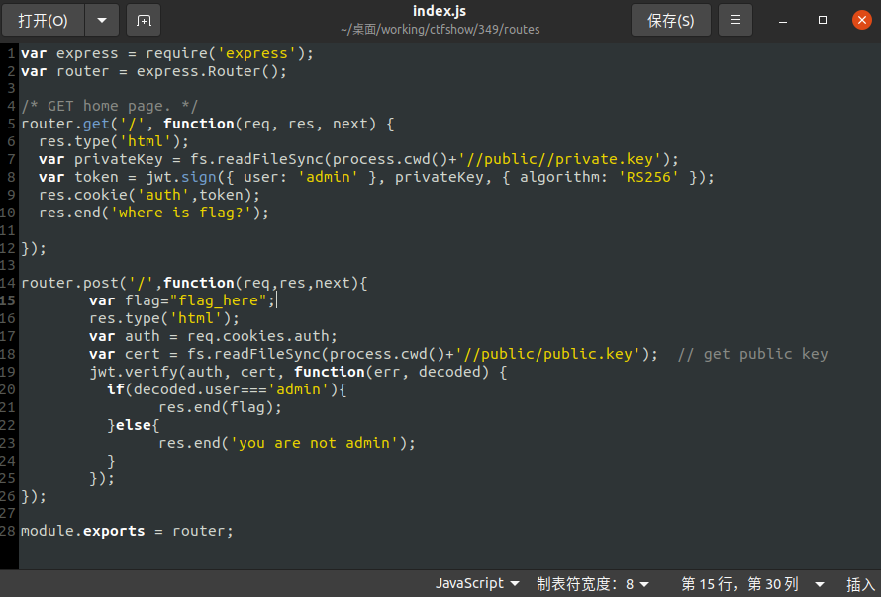The width and height of the screenshot is (881, 597).
Task: Place cursor on 'flag_here' string
Action: coord(218,300)
